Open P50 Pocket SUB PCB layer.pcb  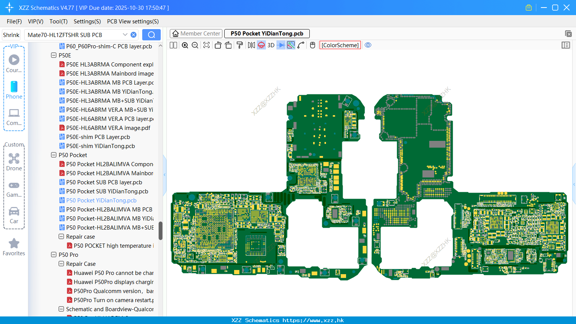pyautogui.click(x=101, y=182)
